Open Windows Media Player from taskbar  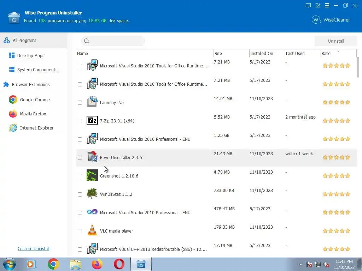(31, 264)
